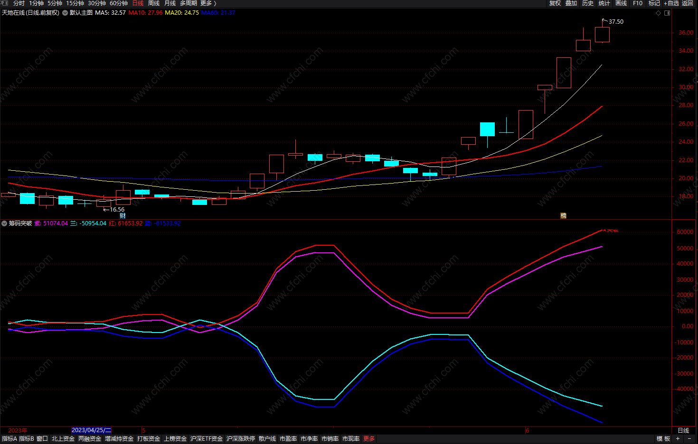Open the 默认主图 indicator dropdown circle
The height and width of the screenshot is (444, 698).
pos(65,13)
